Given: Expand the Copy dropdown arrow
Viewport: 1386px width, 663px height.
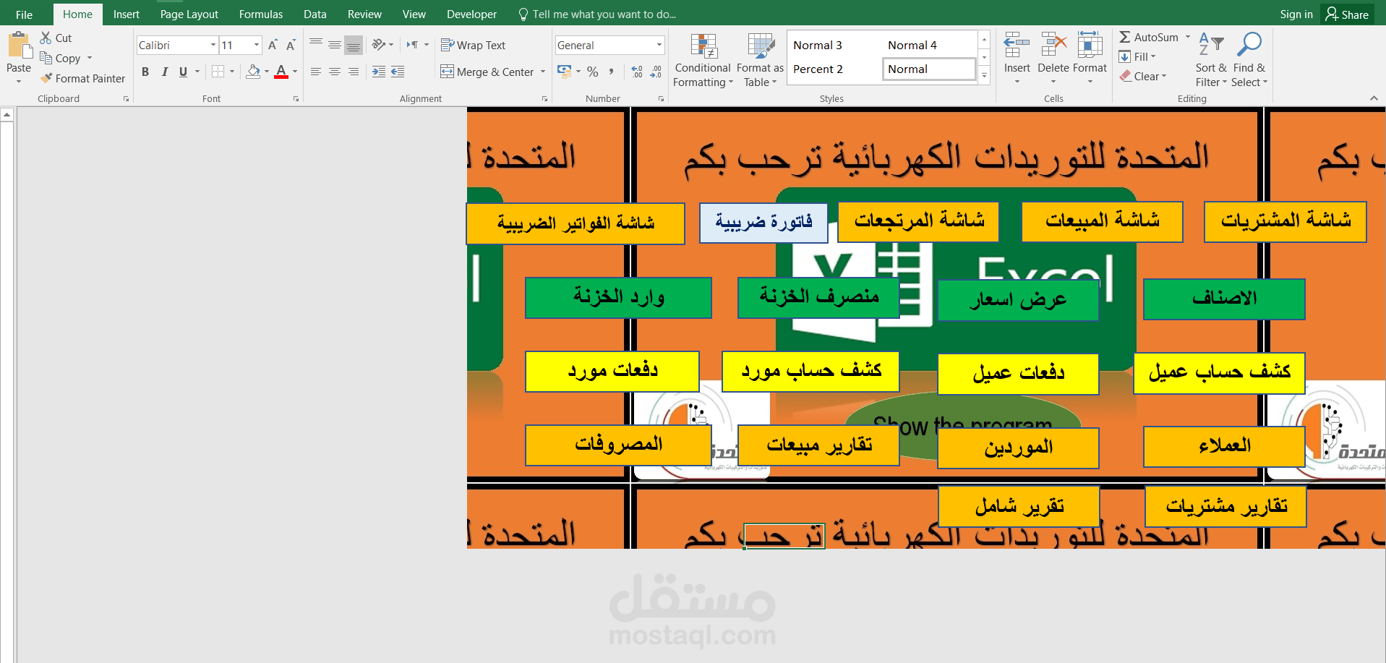Looking at the screenshot, I should pyautogui.click(x=90, y=58).
